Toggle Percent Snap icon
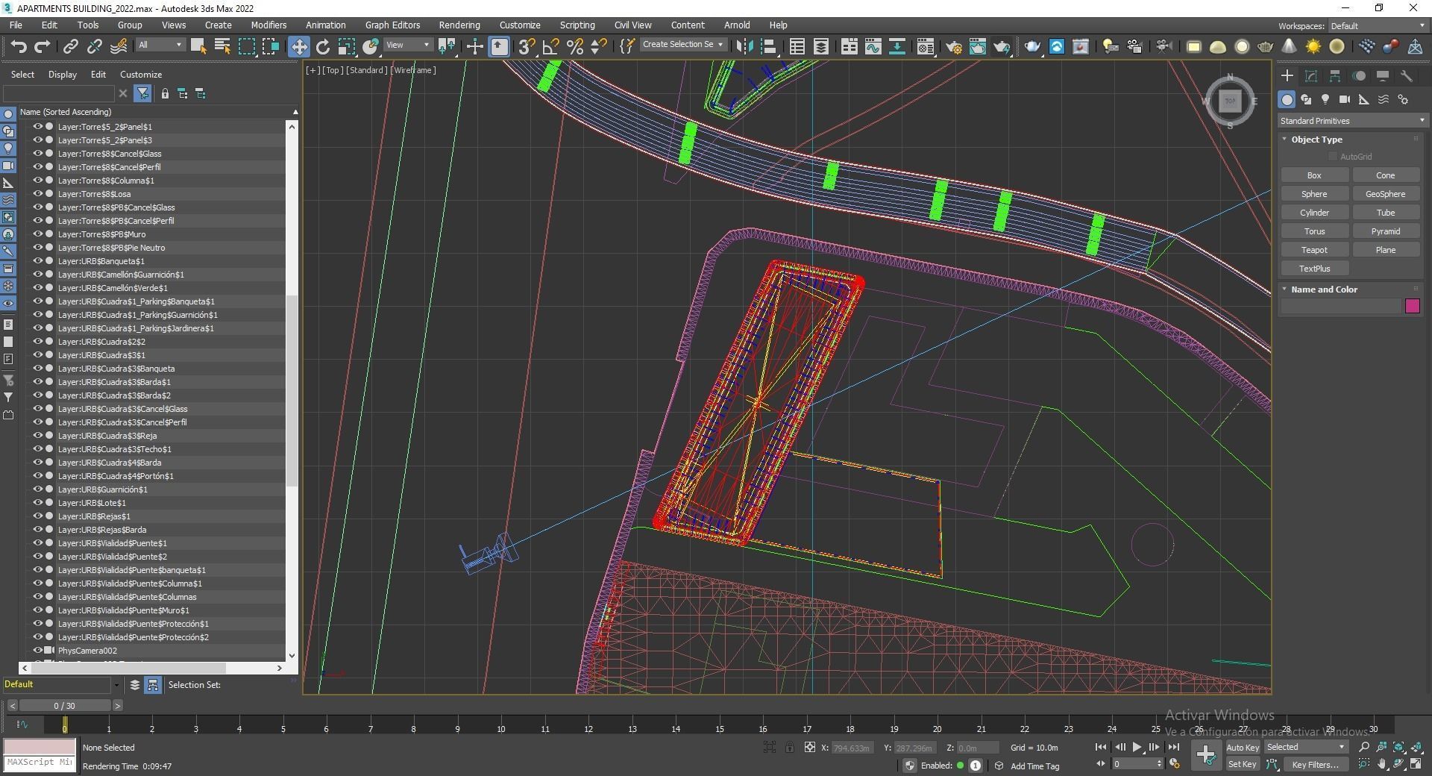This screenshot has height=776, width=1432. click(x=575, y=46)
